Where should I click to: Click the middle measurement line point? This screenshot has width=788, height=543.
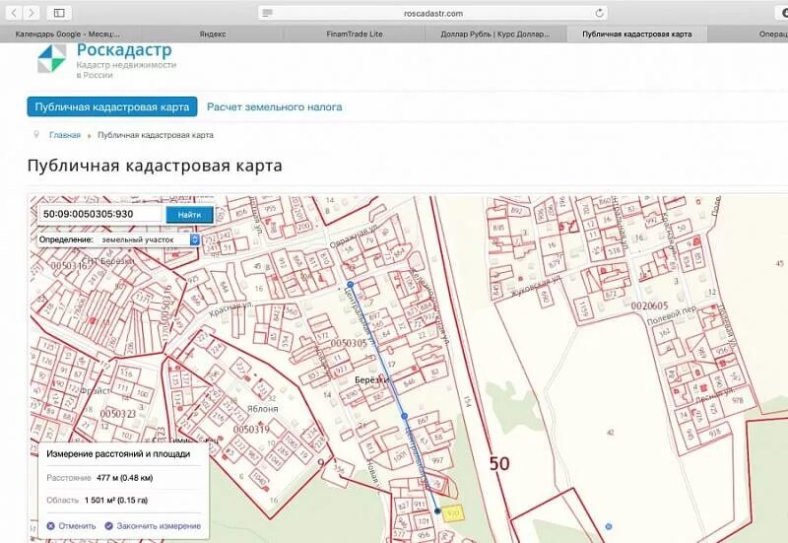pyautogui.click(x=404, y=416)
